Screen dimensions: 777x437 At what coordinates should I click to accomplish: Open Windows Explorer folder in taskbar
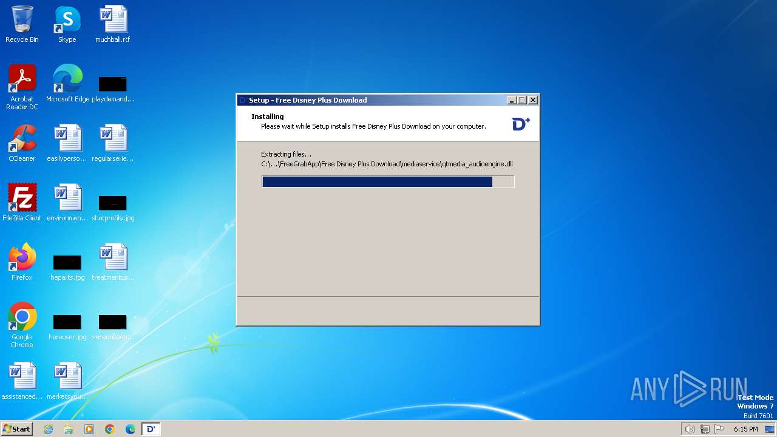point(69,429)
